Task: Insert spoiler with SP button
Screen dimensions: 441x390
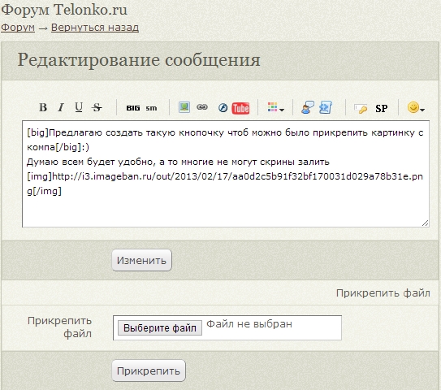Action: pos(382,108)
